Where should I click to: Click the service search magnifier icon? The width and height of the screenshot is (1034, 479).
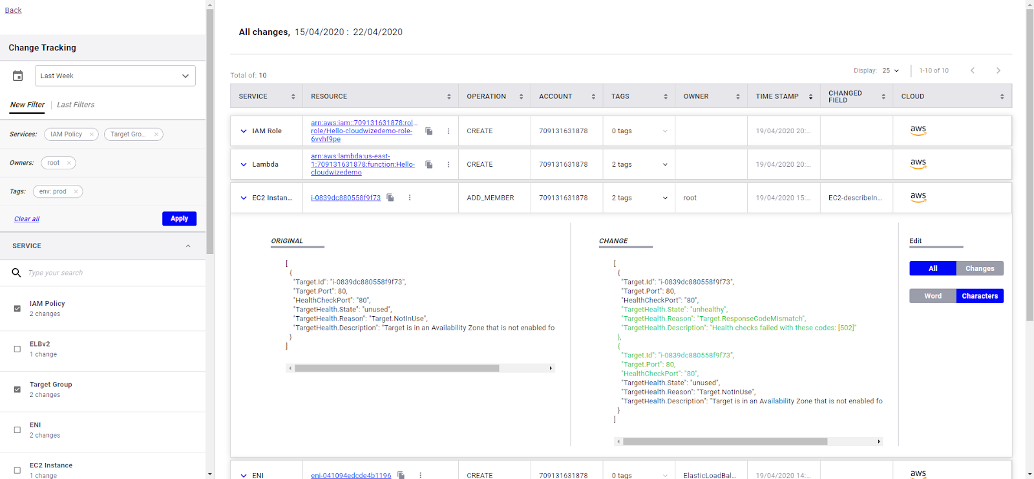(17, 273)
